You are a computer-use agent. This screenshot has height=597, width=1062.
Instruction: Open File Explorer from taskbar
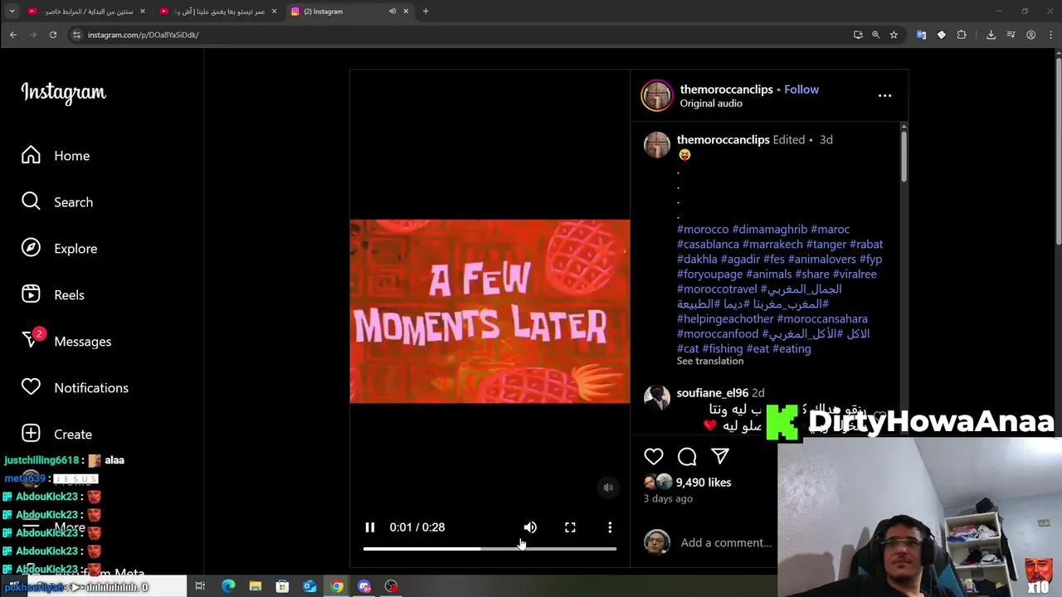[x=256, y=586]
